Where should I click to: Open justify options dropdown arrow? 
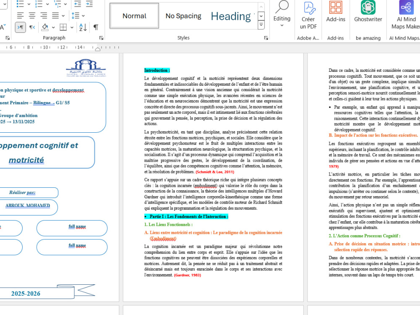63,16
